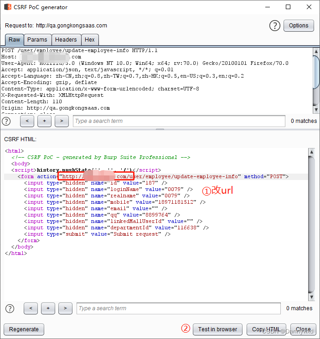Focus the CSRF HTML search term field
This screenshot has width=320, height=339.
tap(178, 308)
